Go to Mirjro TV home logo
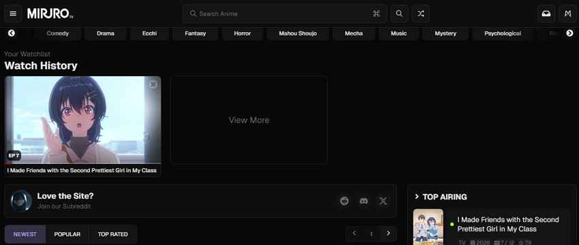579x245 pixels. pyautogui.click(x=50, y=14)
